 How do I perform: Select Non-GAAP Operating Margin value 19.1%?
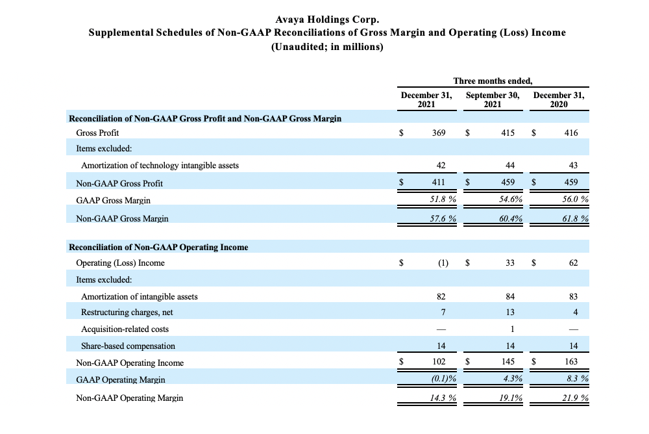(510, 398)
